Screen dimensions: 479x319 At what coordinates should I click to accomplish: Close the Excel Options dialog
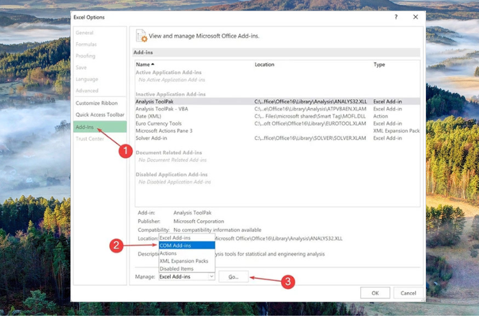[416, 17]
